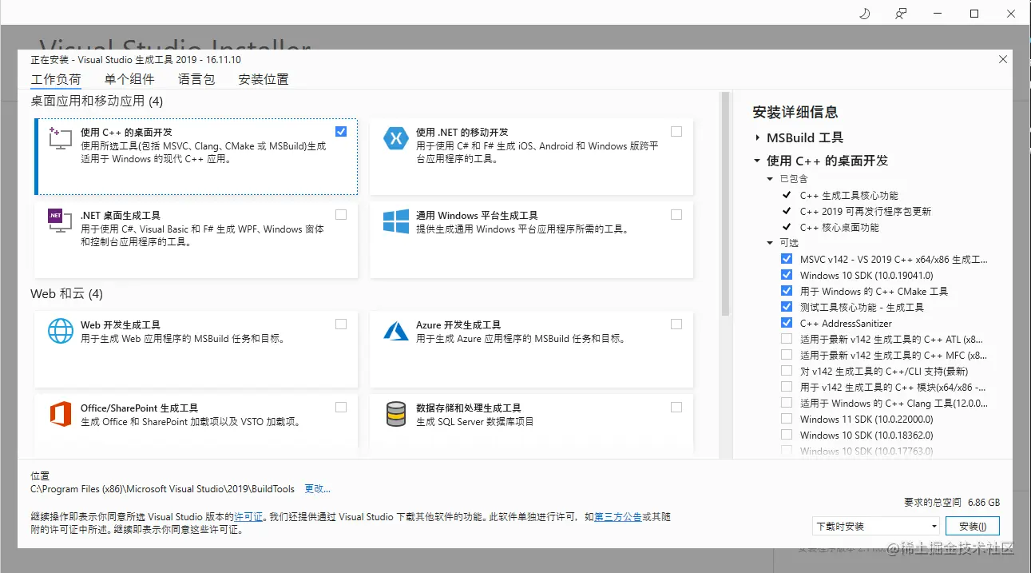
Task: Check C++ Clang 工具 for Windows
Action: 787,403
